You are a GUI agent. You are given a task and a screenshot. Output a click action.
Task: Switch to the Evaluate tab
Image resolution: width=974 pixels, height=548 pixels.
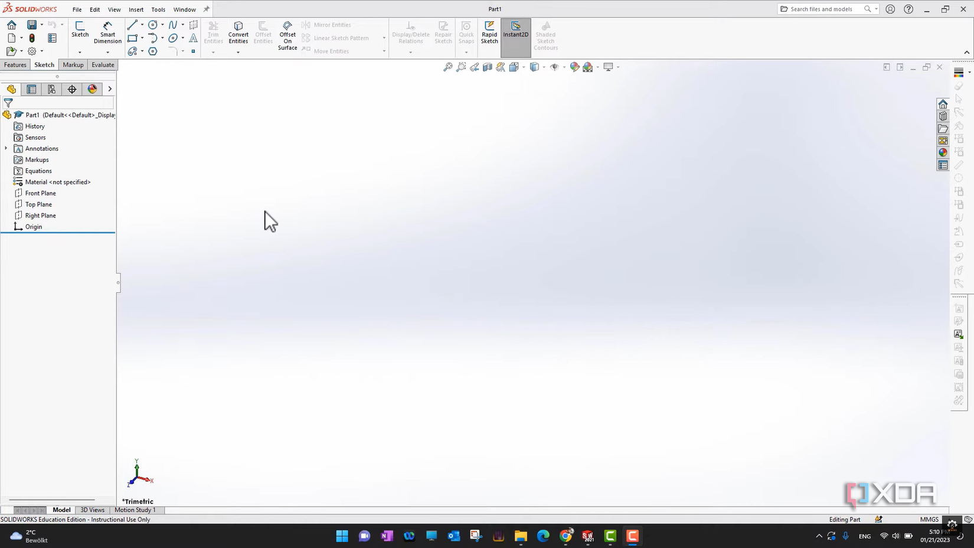[x=103, y=65]
